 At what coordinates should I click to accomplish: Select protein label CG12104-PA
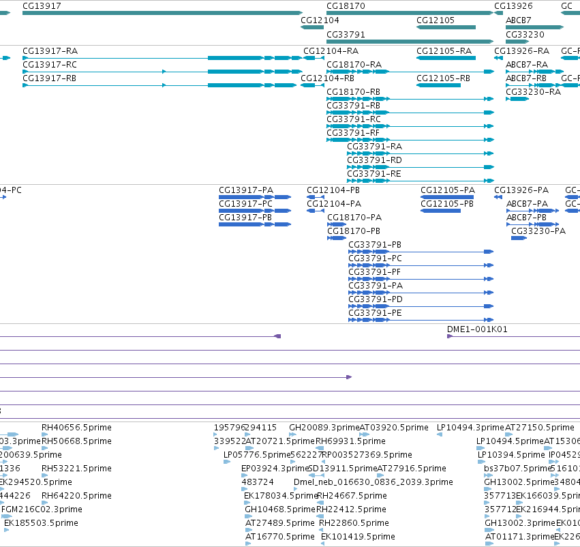334,204
